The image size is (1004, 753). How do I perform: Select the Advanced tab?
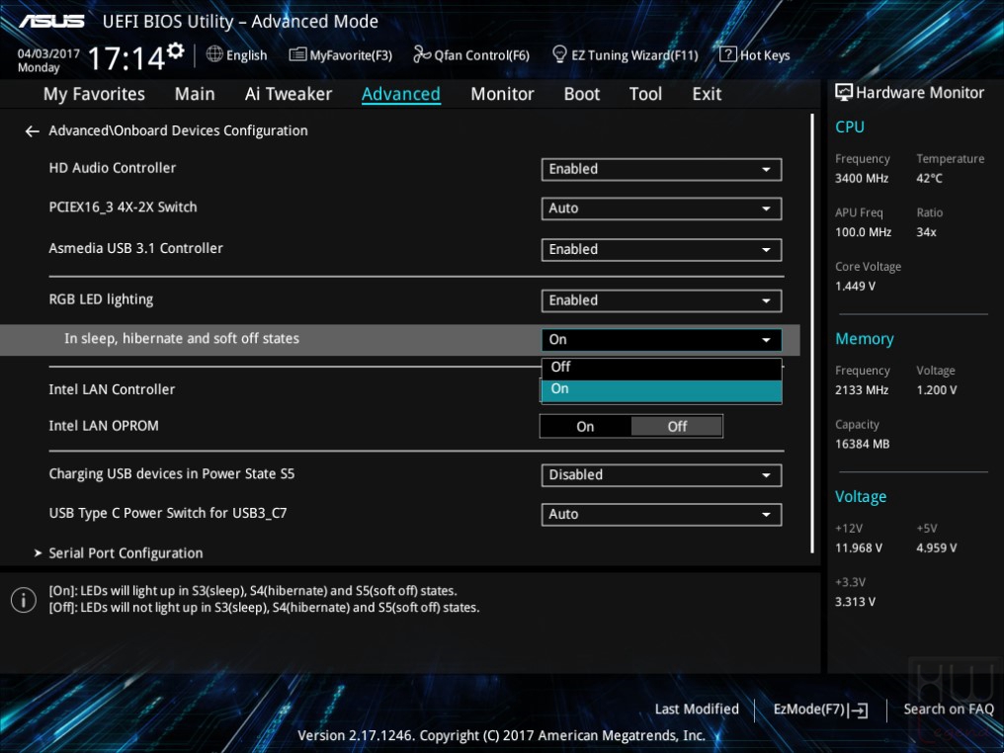click(x=401, y=94)
